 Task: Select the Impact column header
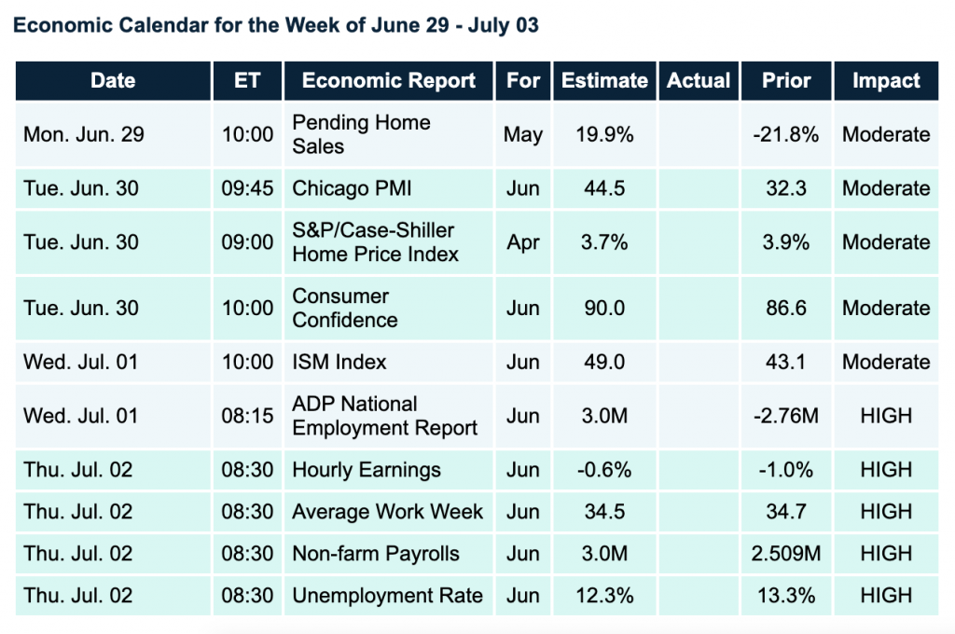886,81
